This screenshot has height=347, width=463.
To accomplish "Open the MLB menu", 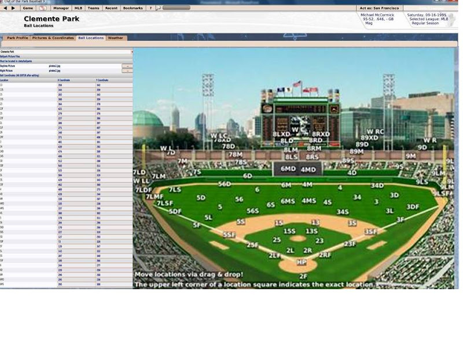I will click(78, 8).
